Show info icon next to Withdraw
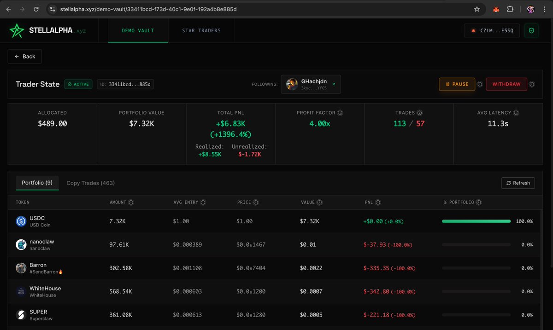Image resolution: width=553 pixels, height=330 pixels. coord(532,84)
